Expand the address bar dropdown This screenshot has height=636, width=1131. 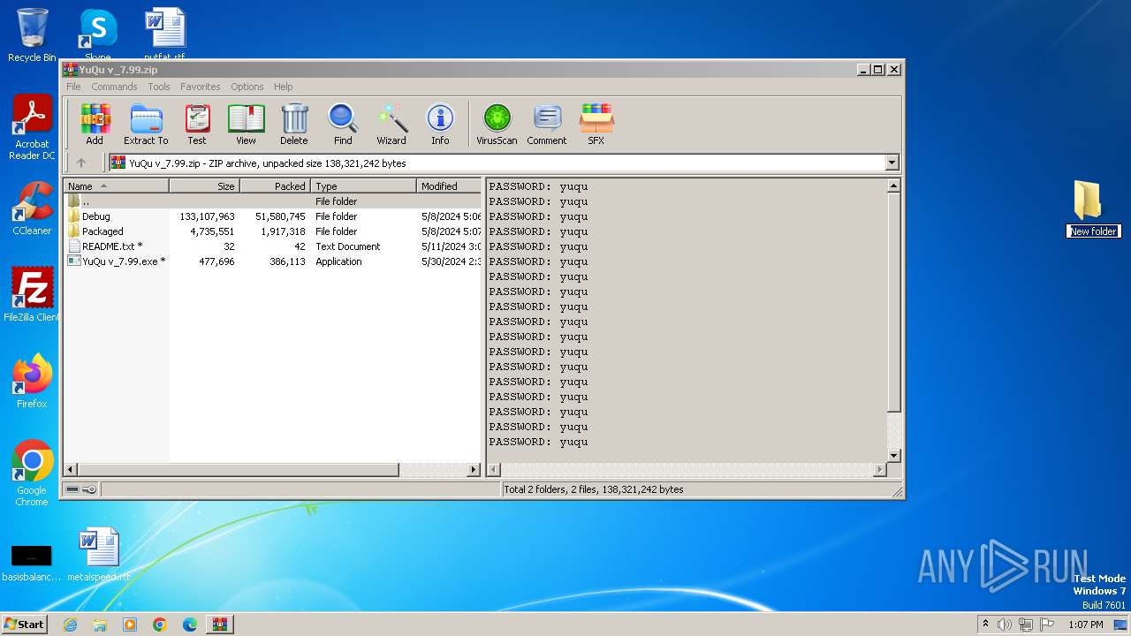(x=892, y=163)
